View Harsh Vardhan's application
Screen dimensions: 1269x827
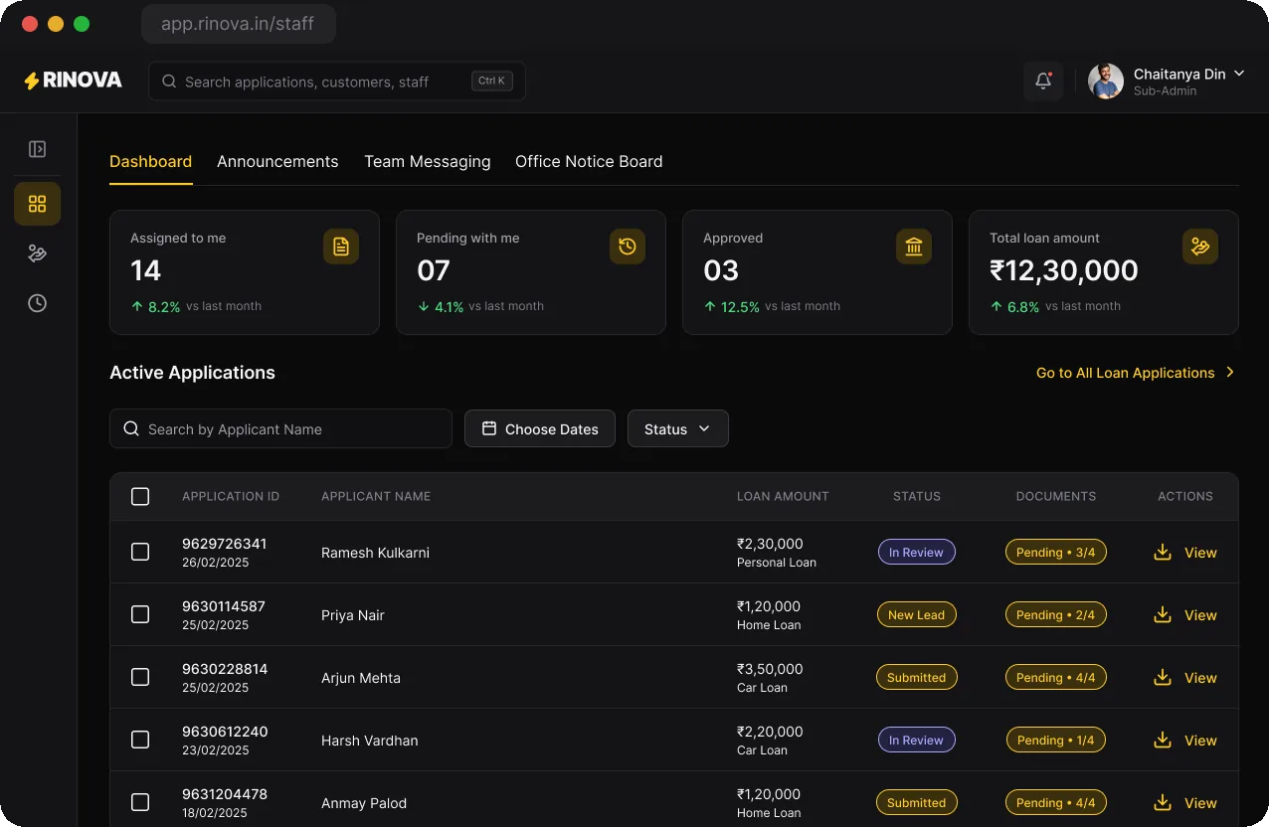[1200, 741]
